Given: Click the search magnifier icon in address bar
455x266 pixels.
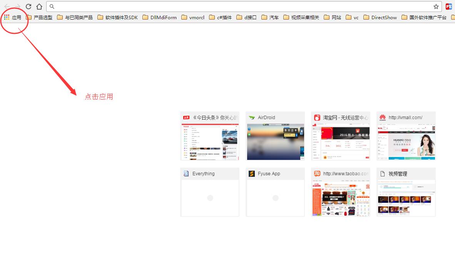Looking at the screenshot, I should point(52,7).
